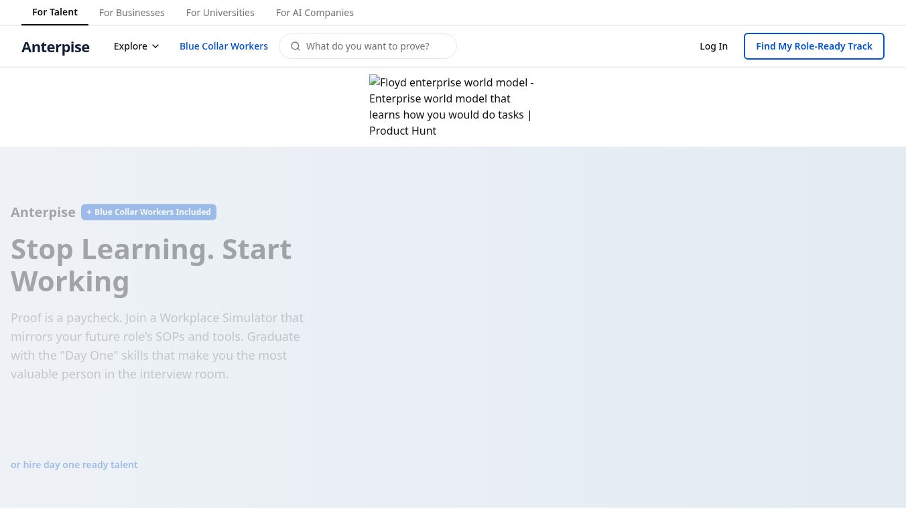This screenshot has height=509, width=906.
Task: Click the search magnifier icon
Action: (x=296, y=46)
